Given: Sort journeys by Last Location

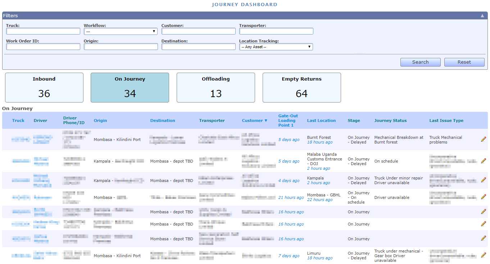Looking at the screenshot, I should click(321, 120).
